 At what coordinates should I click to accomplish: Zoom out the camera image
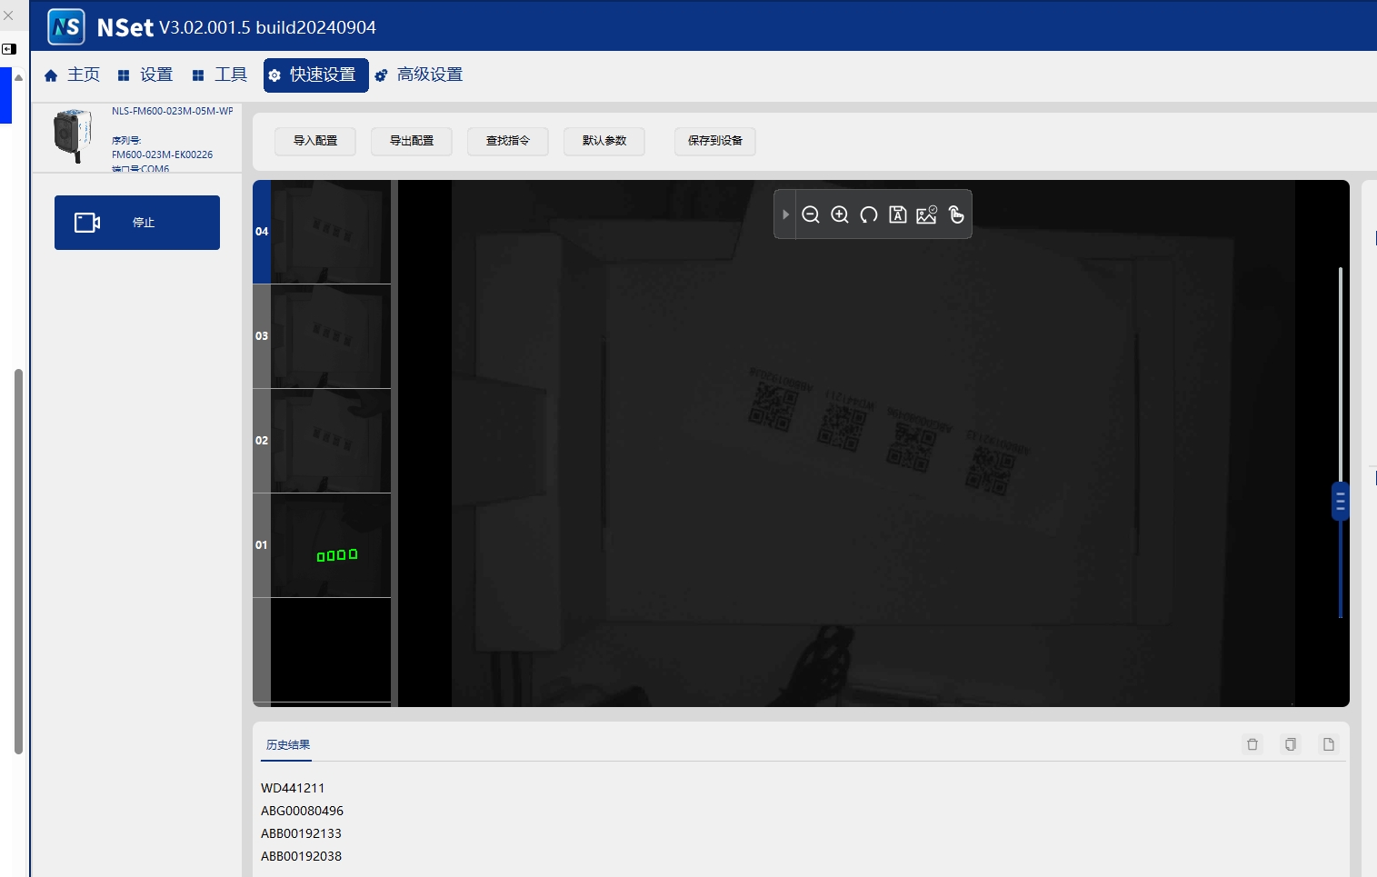coord(811,214)
